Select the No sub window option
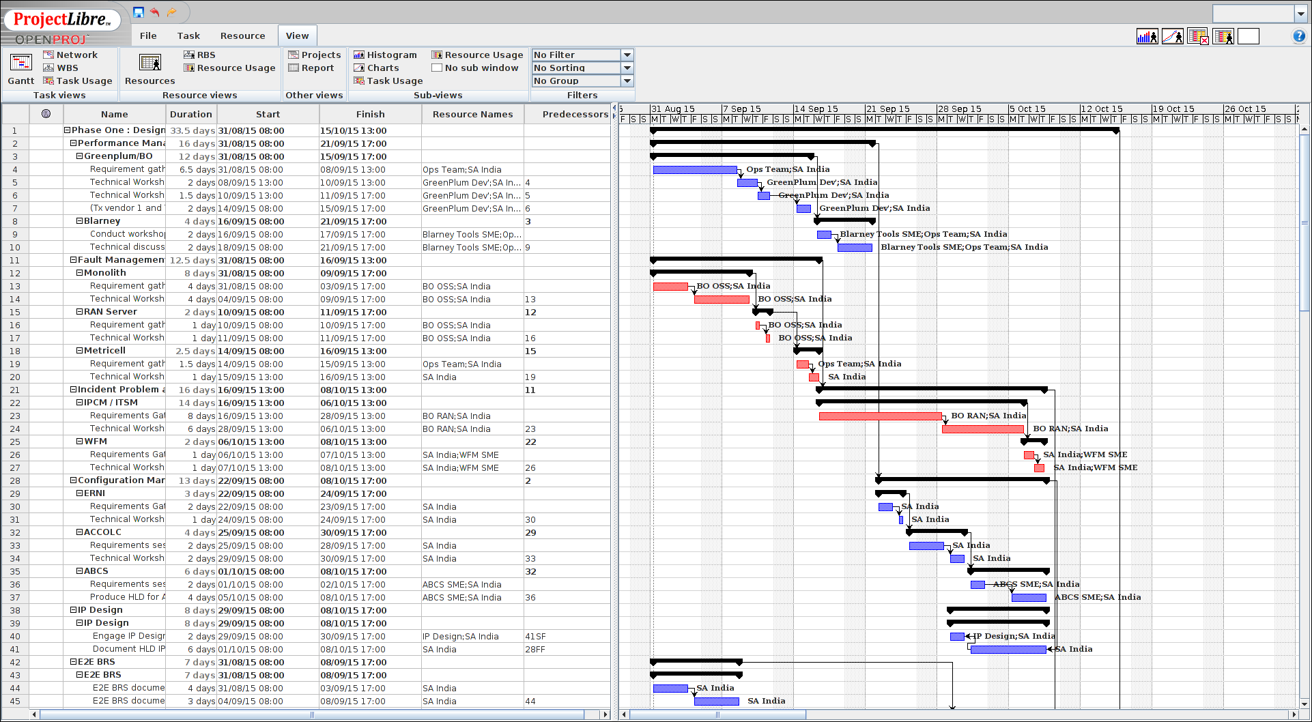Viewport: 1312px width, 722px height. click(475, 68)
